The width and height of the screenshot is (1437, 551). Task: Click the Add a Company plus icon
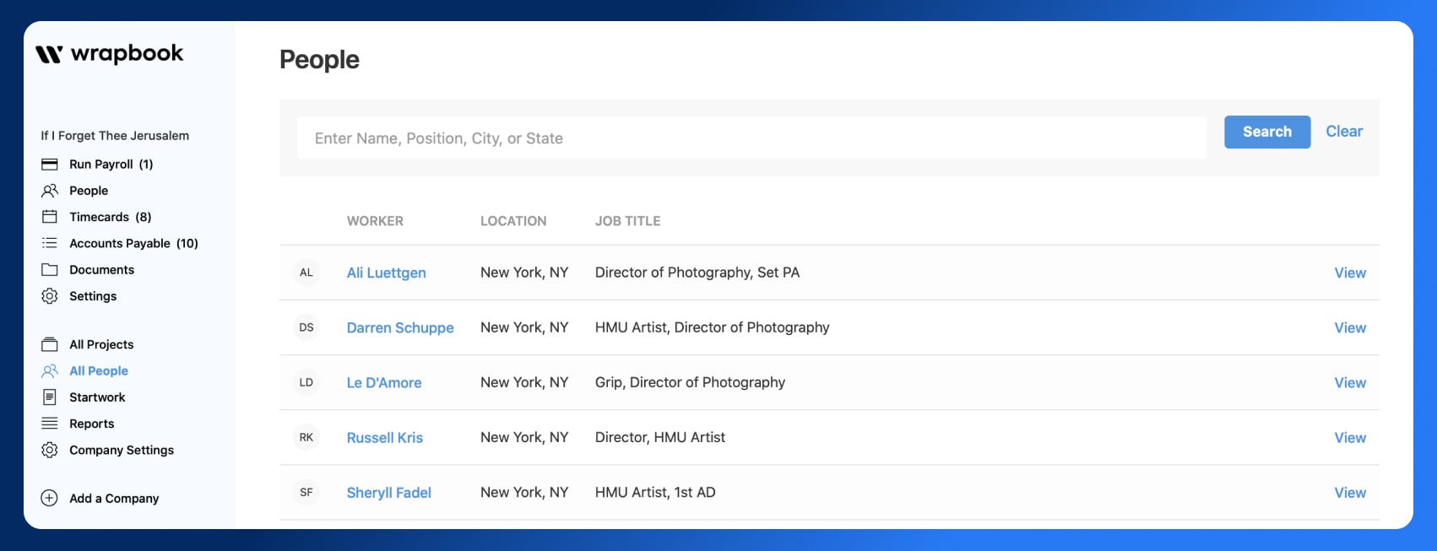(x=50, y=499)
